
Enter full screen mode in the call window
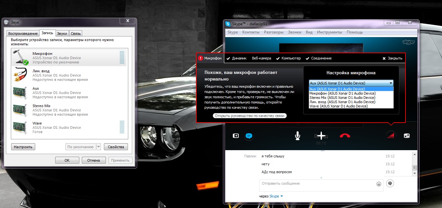coord(407,136)
